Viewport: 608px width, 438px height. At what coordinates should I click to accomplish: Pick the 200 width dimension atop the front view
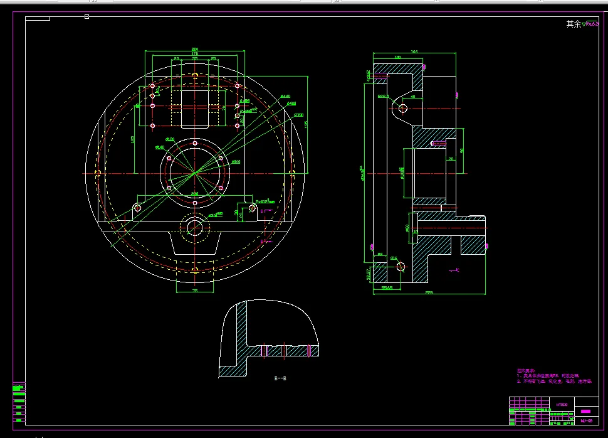tap(195, 50)
